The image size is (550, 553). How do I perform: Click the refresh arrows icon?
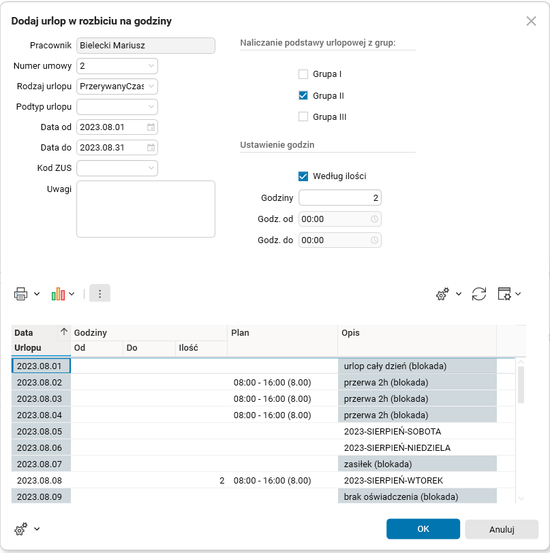click(x=479, y=294)
